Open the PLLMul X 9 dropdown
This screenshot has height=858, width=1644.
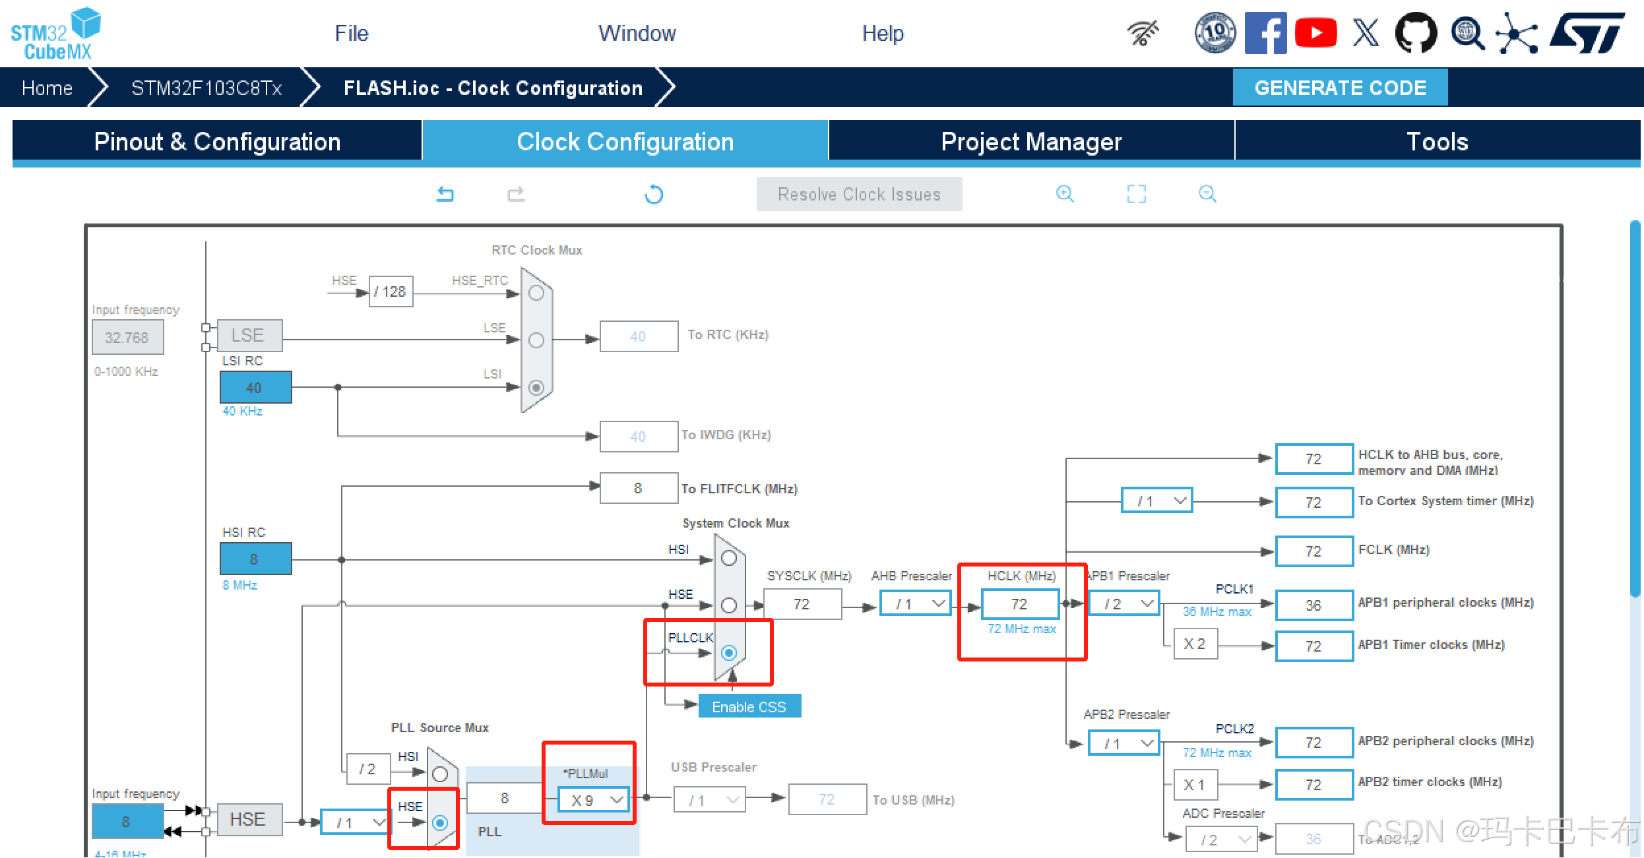pyautogui.click(x=594, y=800)
